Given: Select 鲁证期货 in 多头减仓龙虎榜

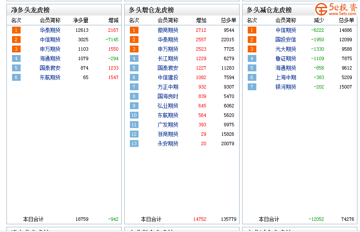Looking at the screenshot, I should [x=286, y=58].
